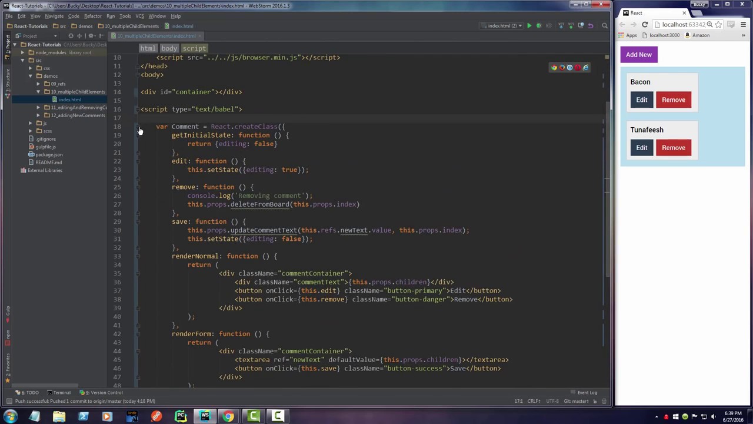Bookmark page with Chrome star icon
The image size is (753, 424).
(x=718, y=25)
